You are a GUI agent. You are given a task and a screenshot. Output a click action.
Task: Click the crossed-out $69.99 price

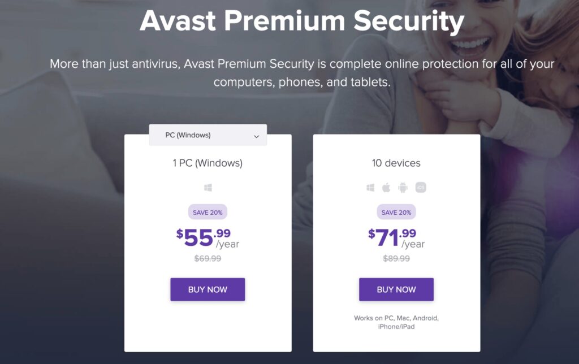208,258
